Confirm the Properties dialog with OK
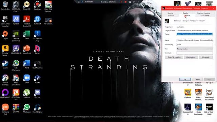 (x=185, y=79)
